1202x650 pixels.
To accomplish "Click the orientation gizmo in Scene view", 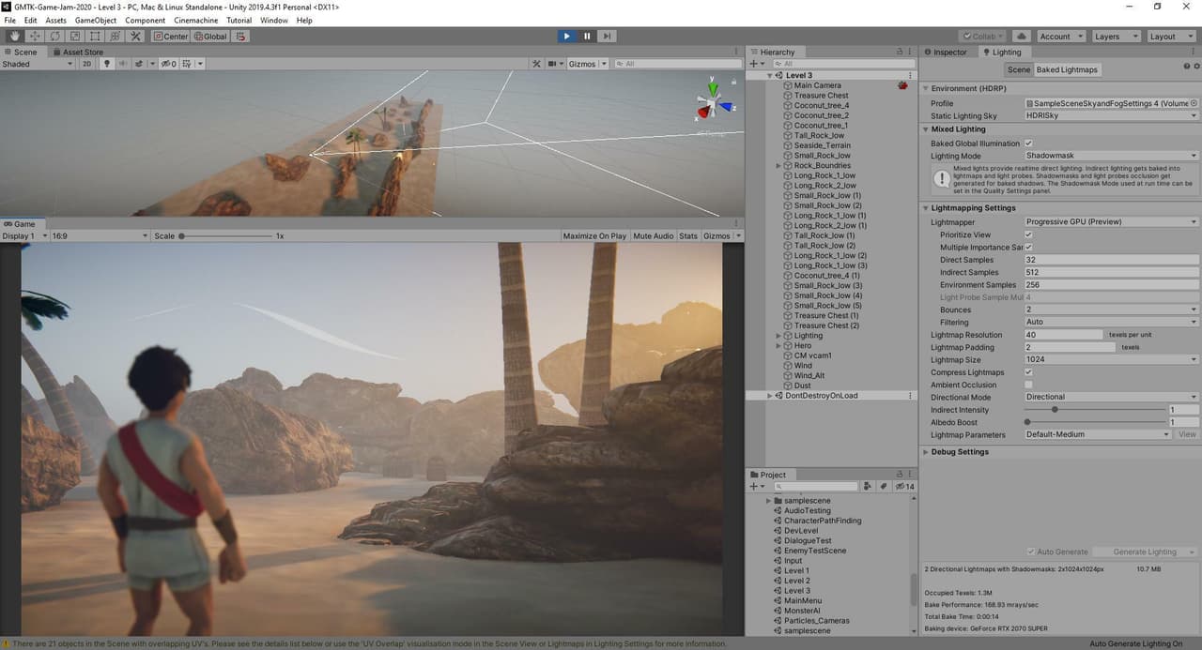I will click(713, 101).
